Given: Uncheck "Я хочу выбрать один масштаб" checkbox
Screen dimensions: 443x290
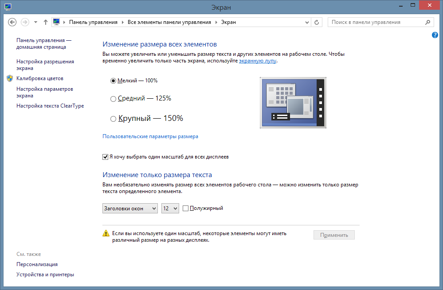Looking at the screenshot, I should point(106,157).
